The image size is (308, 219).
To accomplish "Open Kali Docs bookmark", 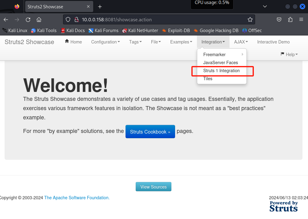I will coord(73,31).
